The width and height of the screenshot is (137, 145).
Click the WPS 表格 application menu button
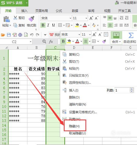pos(14,3)
